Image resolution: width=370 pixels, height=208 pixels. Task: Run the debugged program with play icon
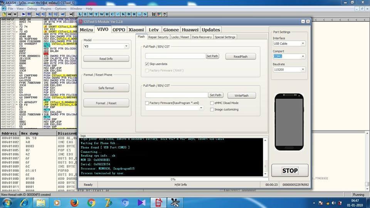click(x=24, y=14)
